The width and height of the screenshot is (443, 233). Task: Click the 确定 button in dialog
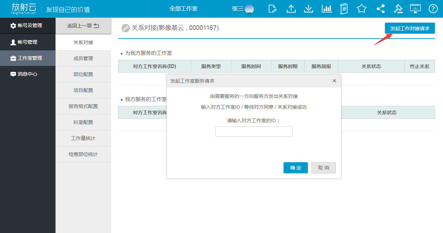[x=296, y=168]
